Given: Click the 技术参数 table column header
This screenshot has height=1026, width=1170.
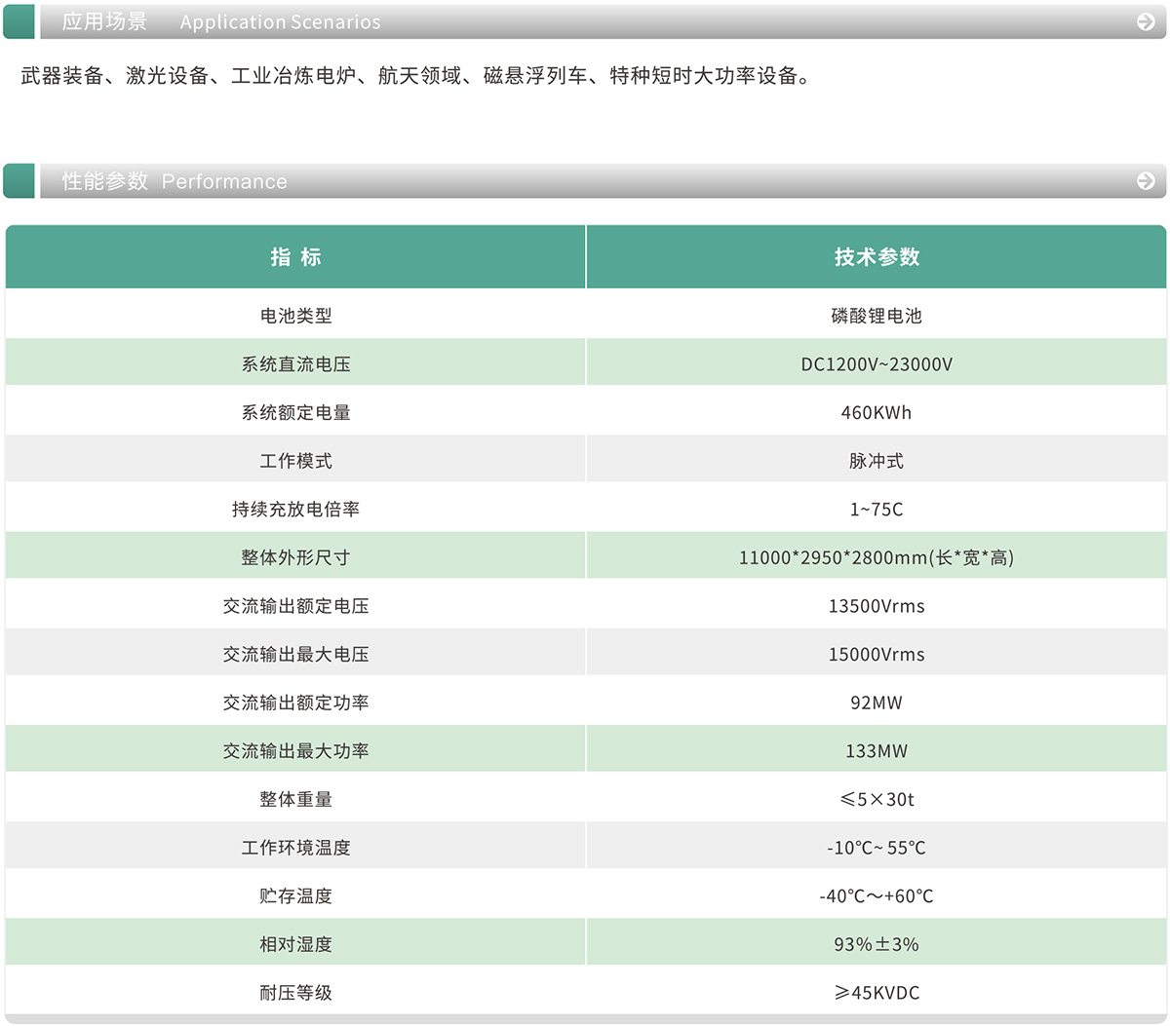Looking at the screenshot, I should pos(877,257).
